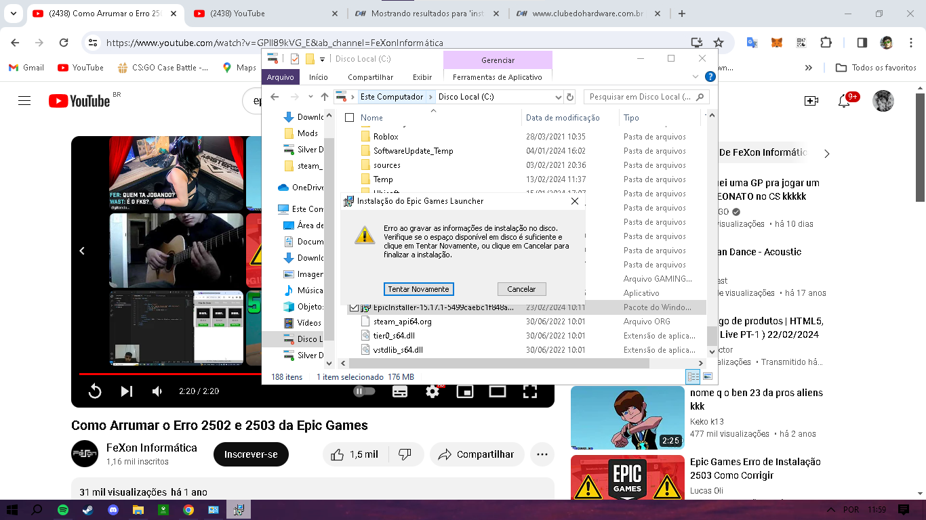926x520 pixels.
Task: Like the video with 1,5 mil
Action: [x=355, y=454]
